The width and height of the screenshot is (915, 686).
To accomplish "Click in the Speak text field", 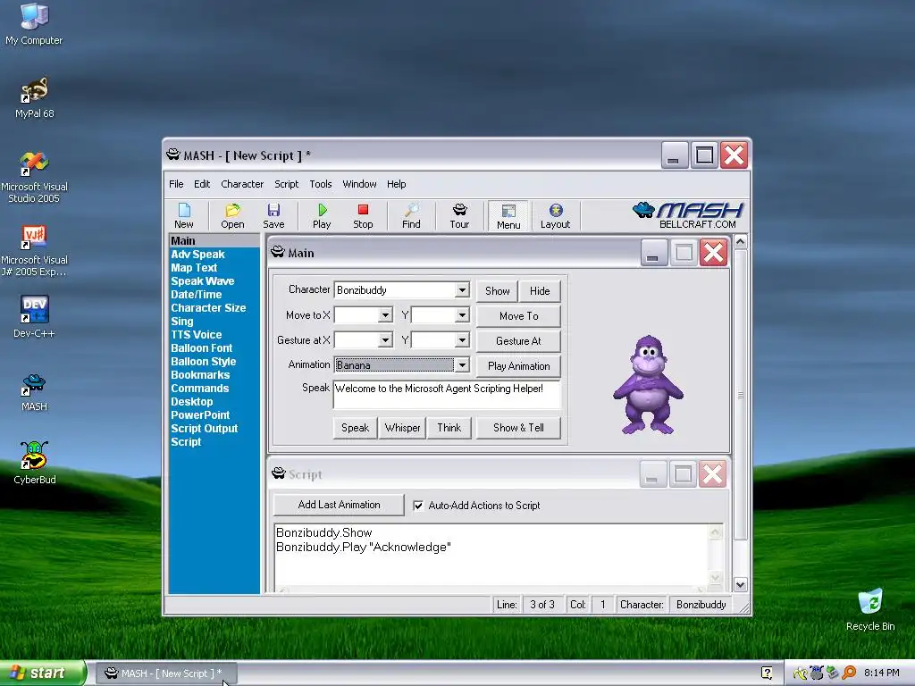I will 447,394.
